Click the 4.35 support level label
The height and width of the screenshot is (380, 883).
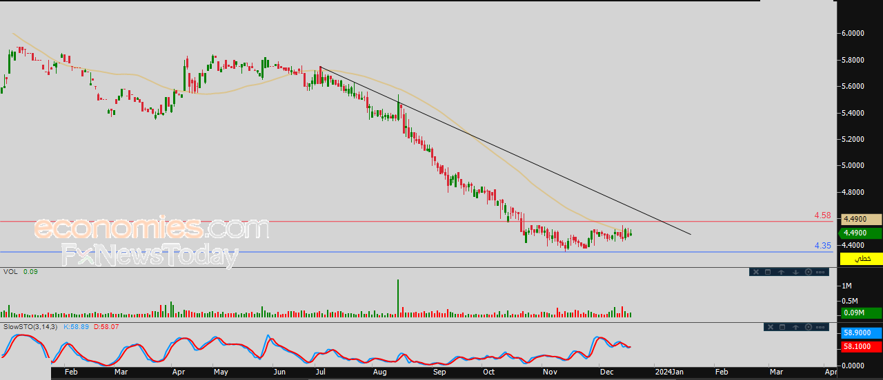pyautogui.click(x=822, y=245)
